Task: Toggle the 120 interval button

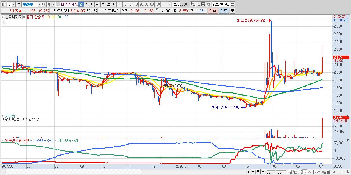Action: pyautogui.click(x=157, y=4)
